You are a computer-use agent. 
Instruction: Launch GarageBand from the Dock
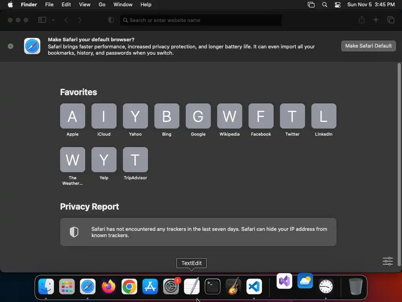tap(233, 286)
